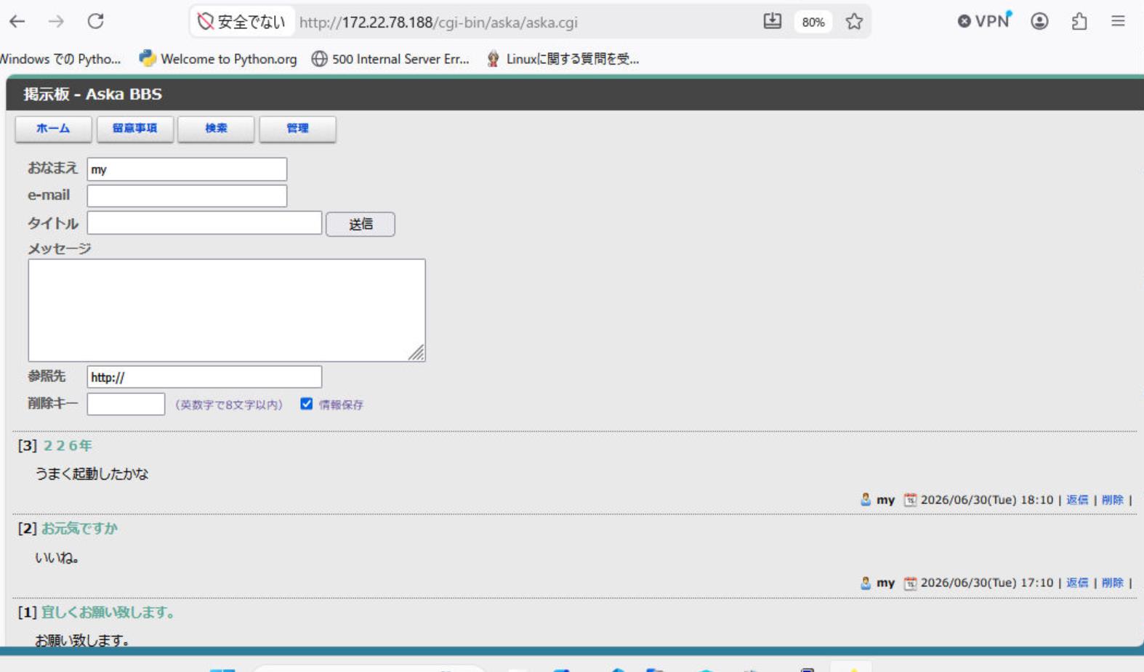
Task: Click 削除 on the 18:10 post
Action: pos(1113,500)
